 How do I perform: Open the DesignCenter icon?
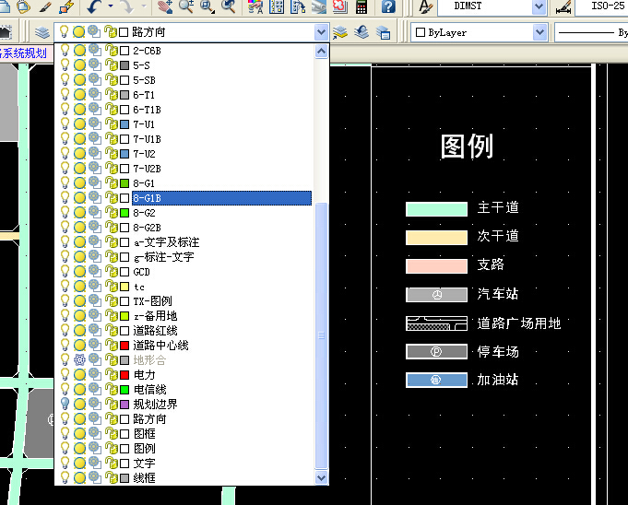(x=277, y=6)
